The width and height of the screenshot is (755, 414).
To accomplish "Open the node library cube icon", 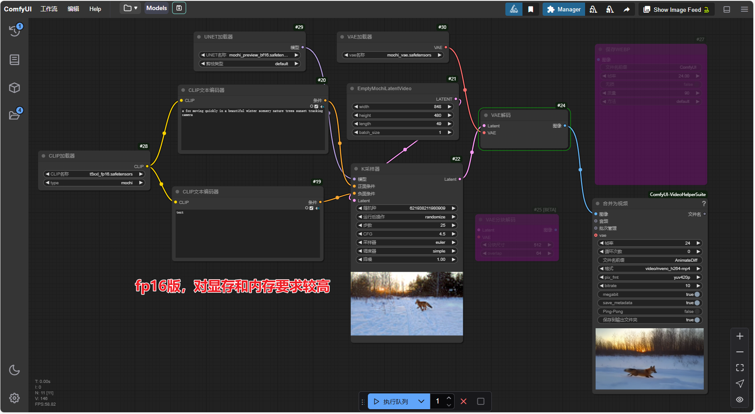I will 14,88.
